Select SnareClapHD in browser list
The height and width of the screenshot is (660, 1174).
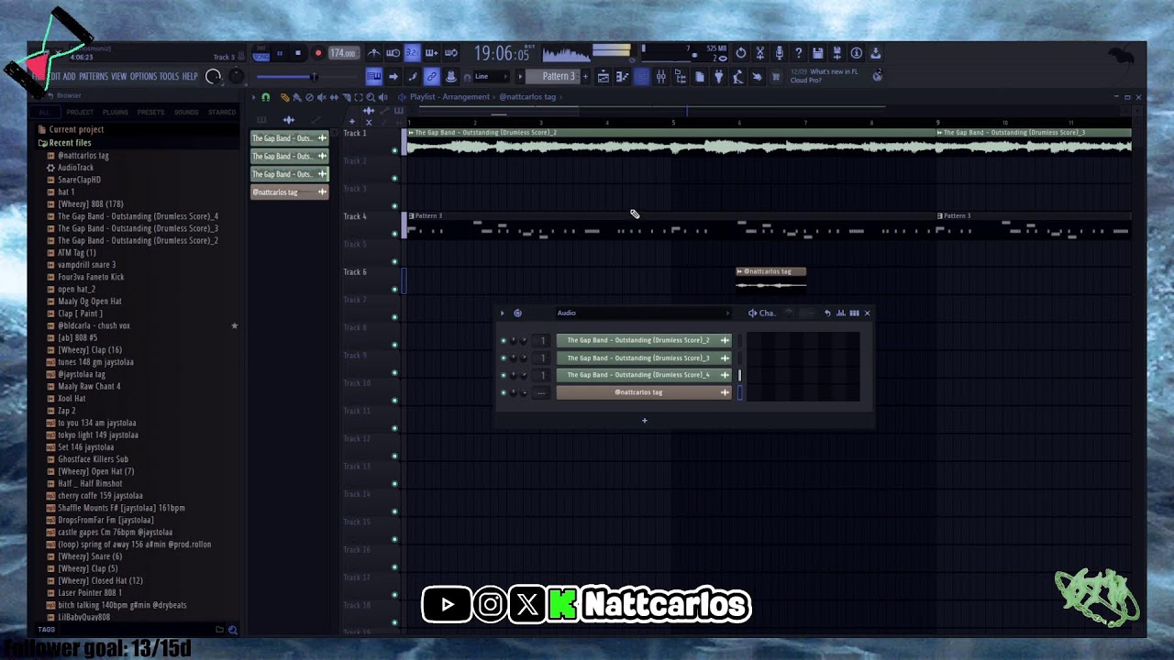pos(79,180)
